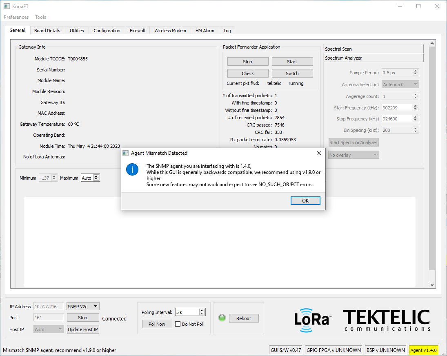
Task: Expand the Spectral Scan section
Action: [x=374, y=49]
